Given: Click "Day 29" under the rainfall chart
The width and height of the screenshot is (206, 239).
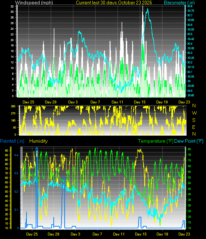Looking at the screenshot, I should 53,234.
